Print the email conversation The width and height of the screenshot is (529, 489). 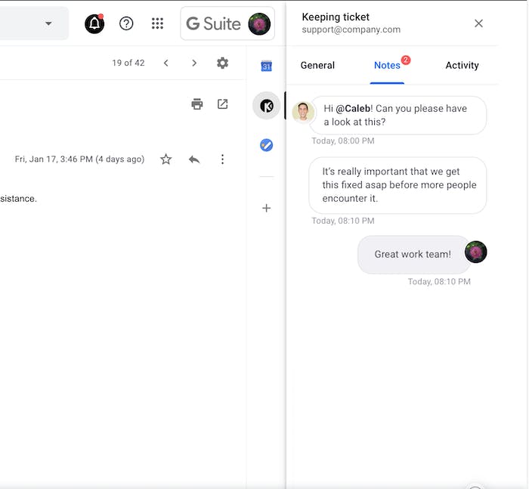(x=197, y=104)
